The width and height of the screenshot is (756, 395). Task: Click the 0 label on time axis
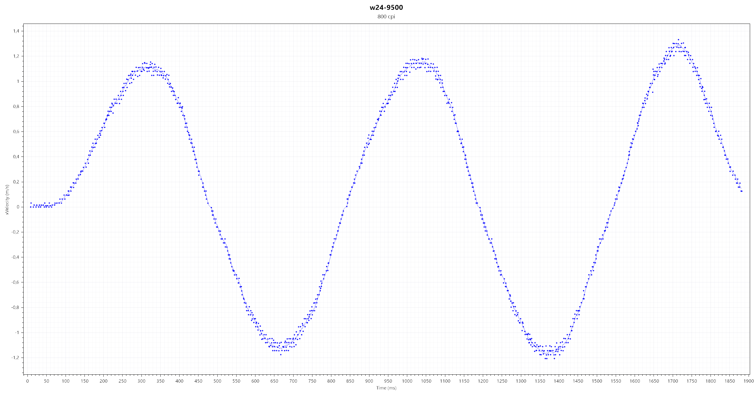pos(27,381)
